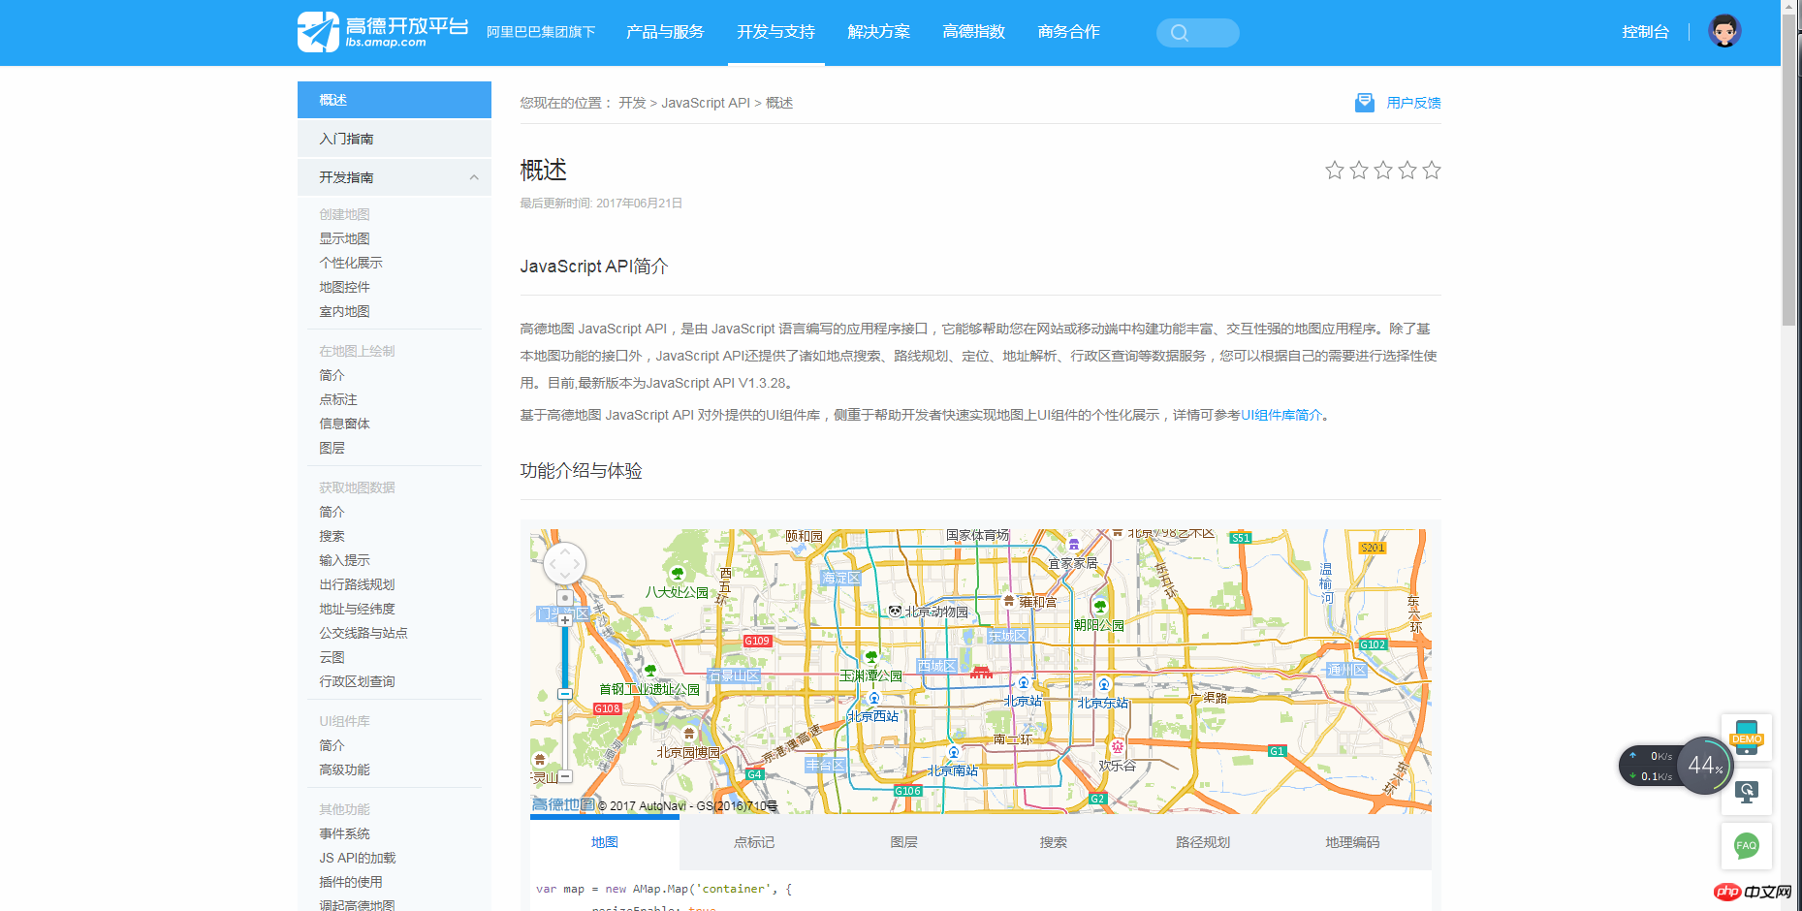
Task: Open the DEMO floating icon
Action: pyautogui.click(x=1747, y=738)
